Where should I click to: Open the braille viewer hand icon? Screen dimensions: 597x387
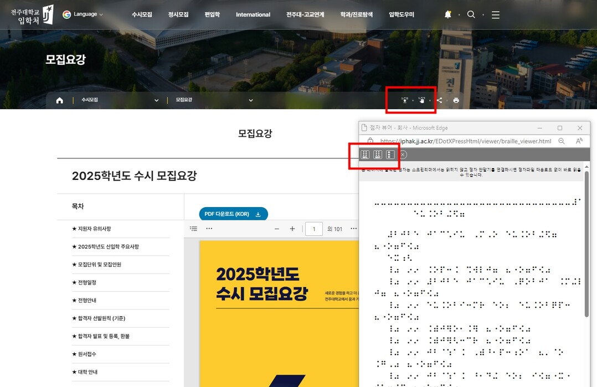click(x=422, y=100)
